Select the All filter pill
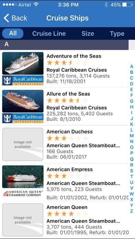135x239 pixels. pyautogui.click(x=13, y=33)
